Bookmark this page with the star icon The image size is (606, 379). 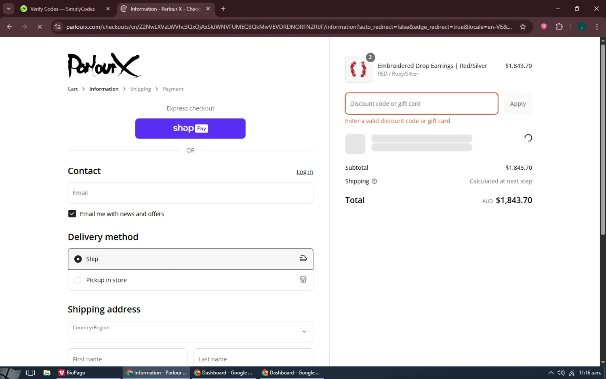(523, 27)
